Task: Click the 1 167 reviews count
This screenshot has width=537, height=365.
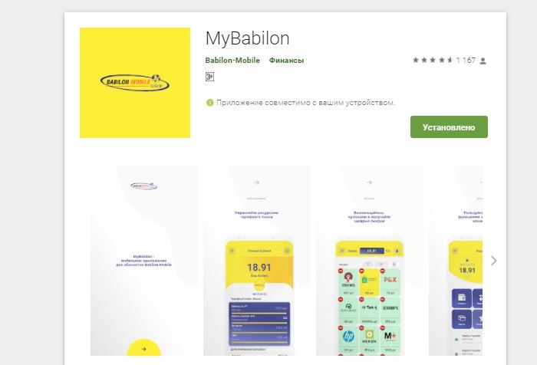Action: point(466,61)
